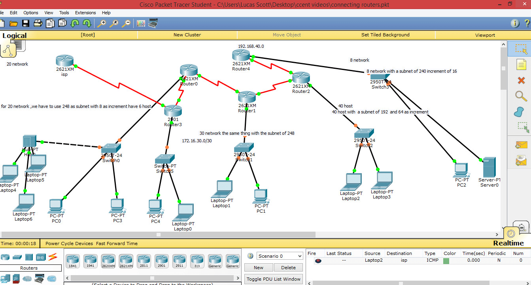Open the Scenario 0 dropdown
The width and height of the screenshot is (531, 285).
coord(280,256)
